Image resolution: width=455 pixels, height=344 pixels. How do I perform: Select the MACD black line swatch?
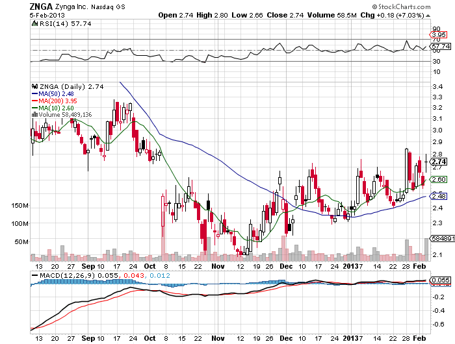click(x=35, y=276)
